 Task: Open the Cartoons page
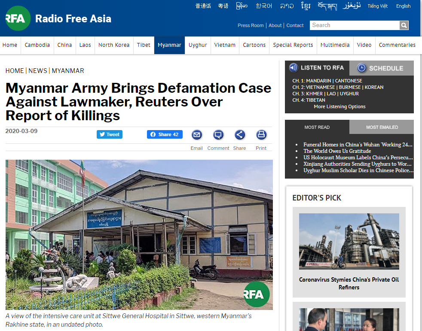[254, 45]
